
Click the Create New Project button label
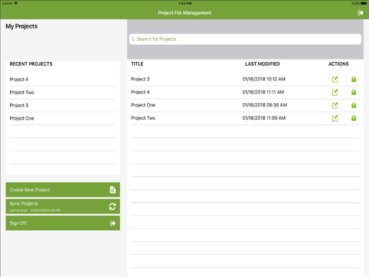29,190
